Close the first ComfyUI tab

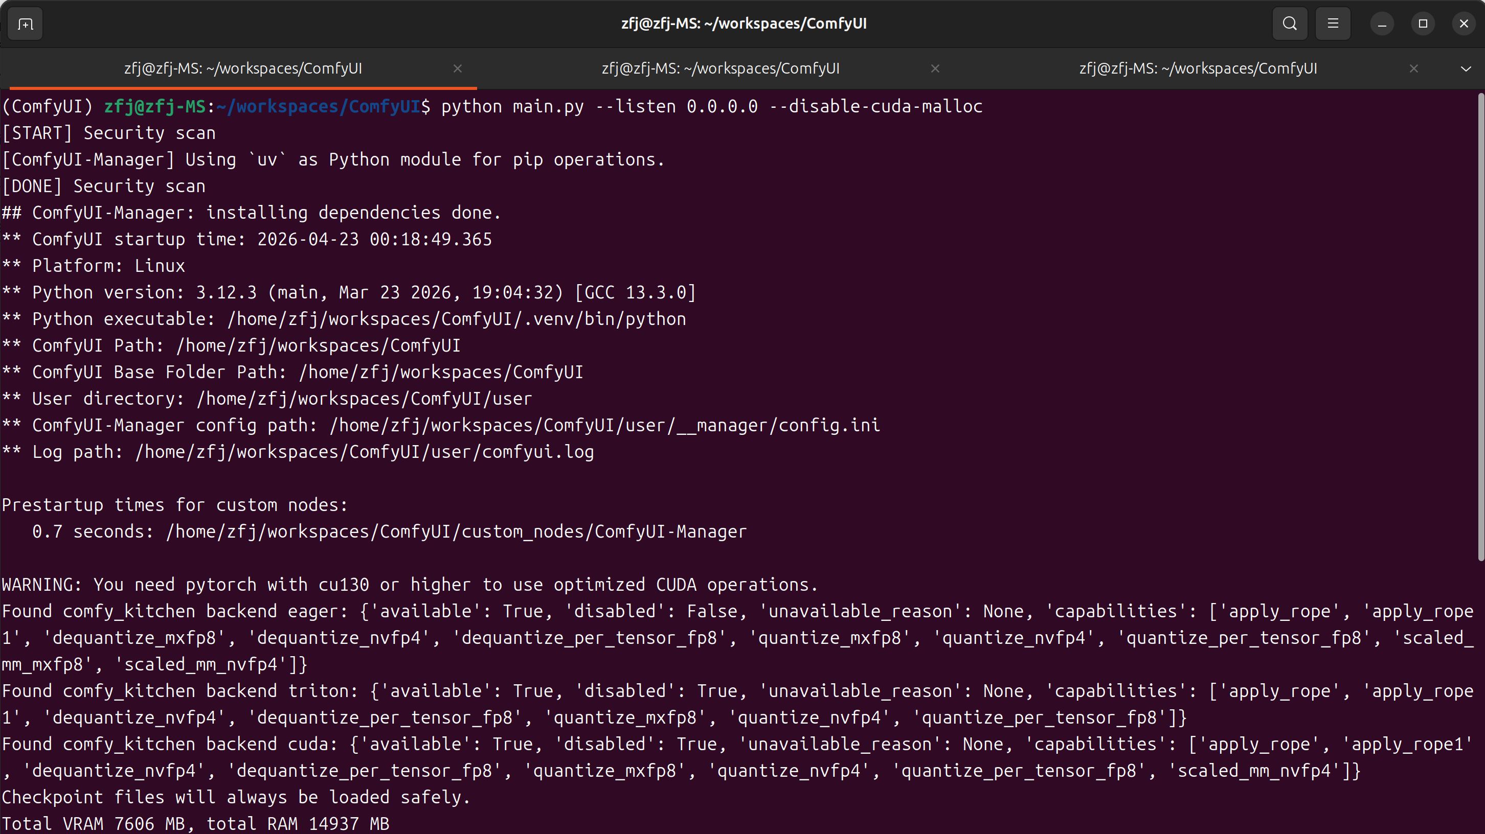tap(458, 68)
